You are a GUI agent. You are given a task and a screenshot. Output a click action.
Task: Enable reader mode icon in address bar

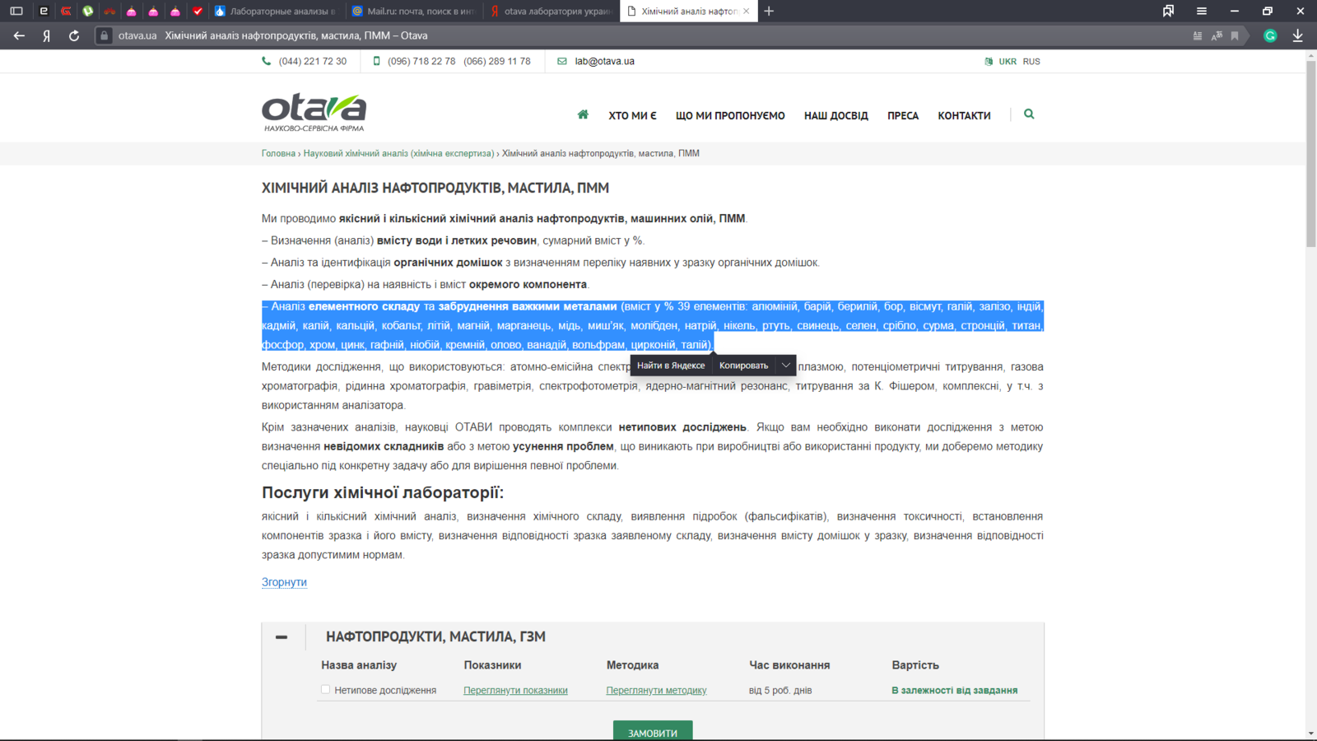pos(1198,36)
